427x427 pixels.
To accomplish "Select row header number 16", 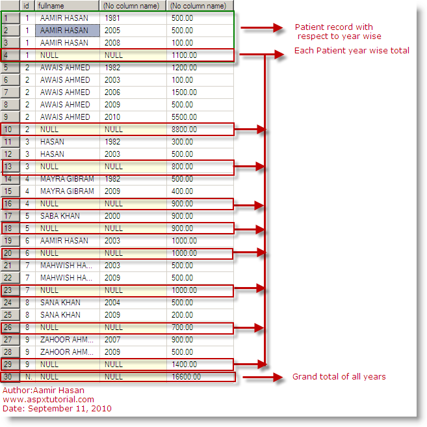I will (10, 204).
